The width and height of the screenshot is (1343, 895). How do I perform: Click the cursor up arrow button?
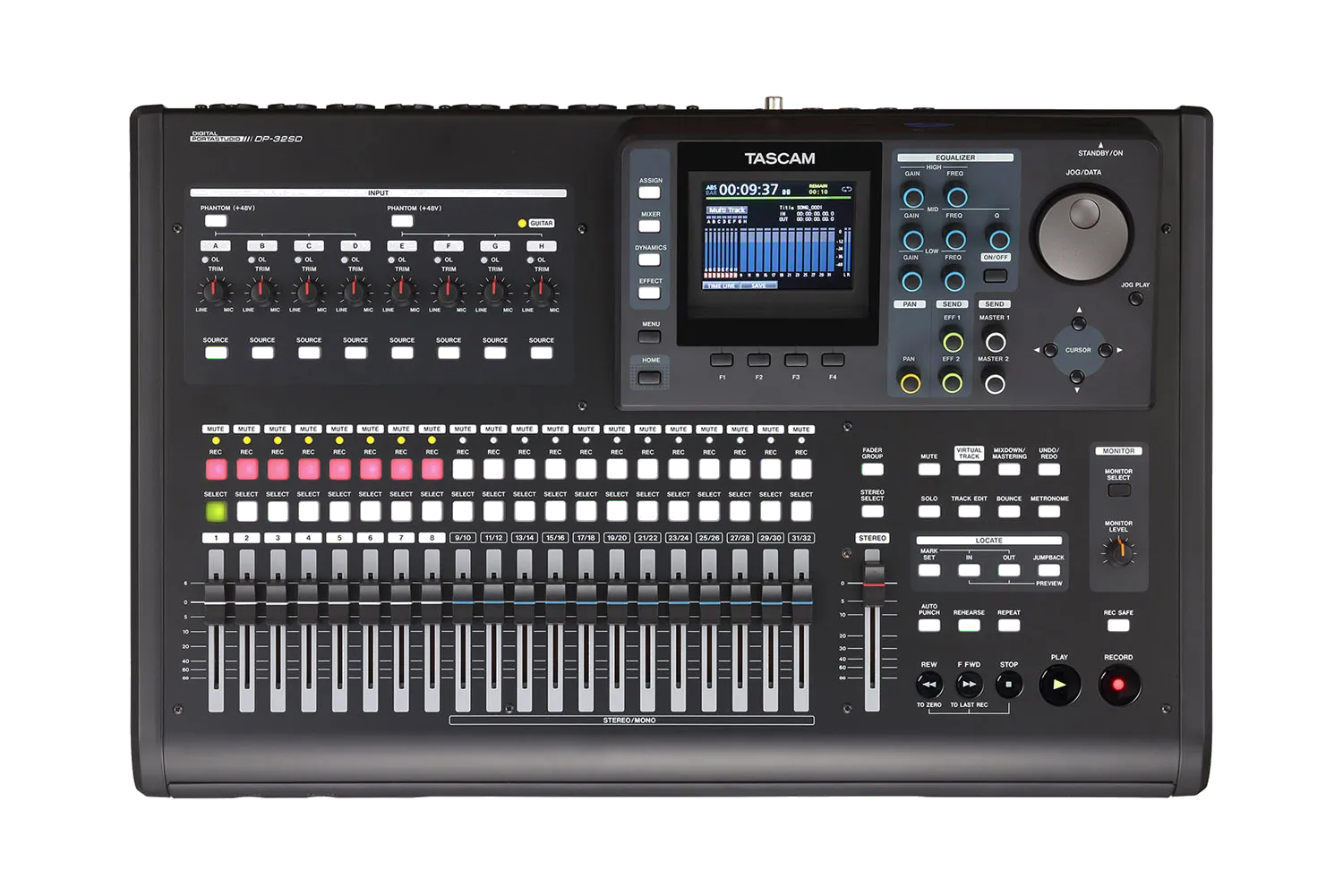pyautogui.click(x=1079, y=323)
